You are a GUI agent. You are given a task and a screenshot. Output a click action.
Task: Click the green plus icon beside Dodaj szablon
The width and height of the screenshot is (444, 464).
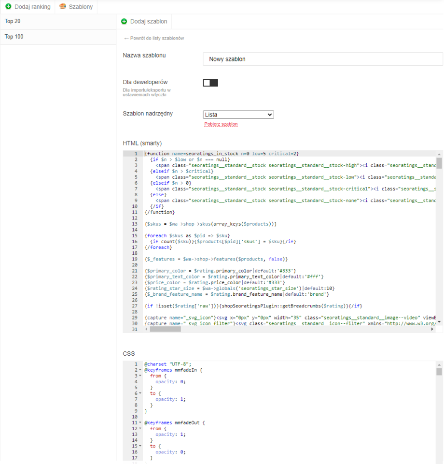coord(124,21)
